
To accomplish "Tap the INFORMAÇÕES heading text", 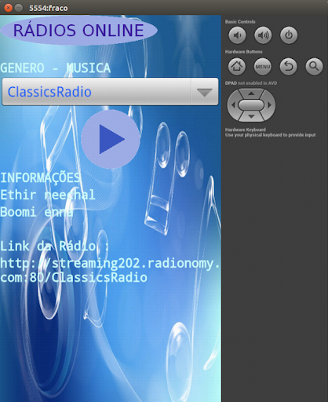I will click(40, 178).
